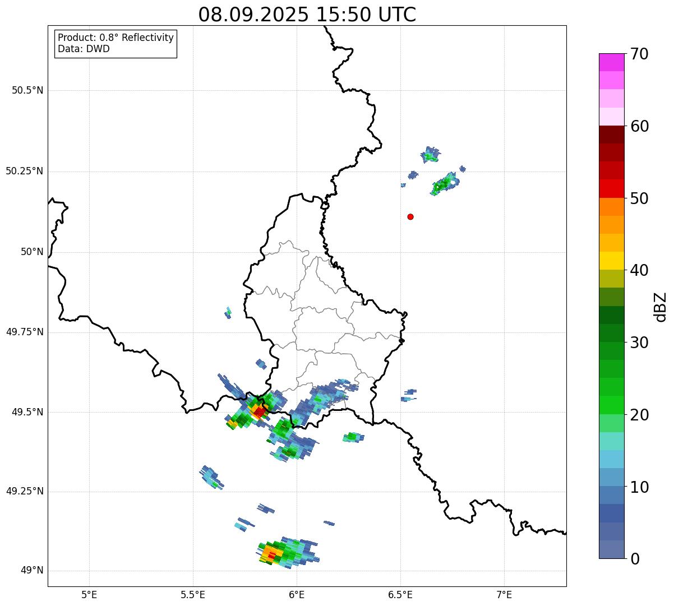Click the latitude label 49.75°N
The height and width of the screenshot is (606, 674).
(x=25, y=332)
